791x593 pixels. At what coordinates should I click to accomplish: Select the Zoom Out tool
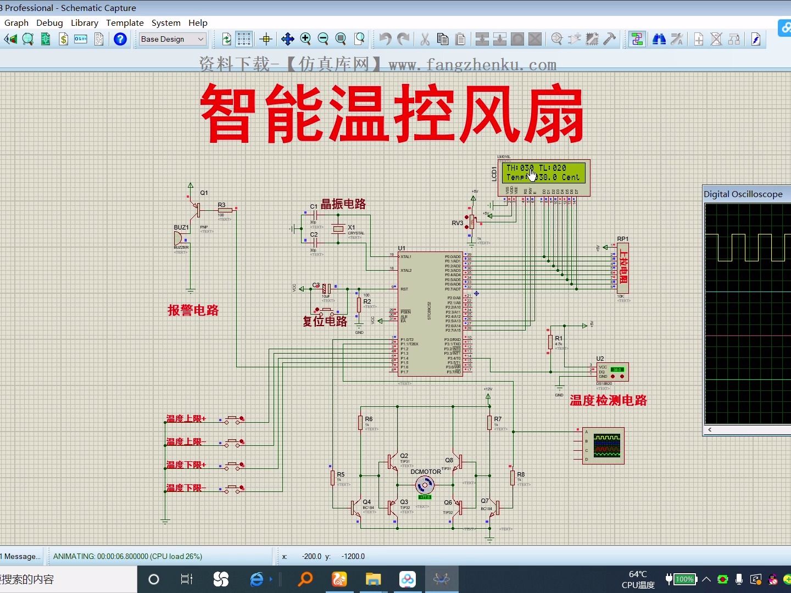(x=324, y=39)
